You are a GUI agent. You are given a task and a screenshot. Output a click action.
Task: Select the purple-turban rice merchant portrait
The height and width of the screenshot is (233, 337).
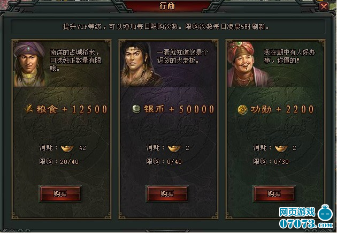29,64
